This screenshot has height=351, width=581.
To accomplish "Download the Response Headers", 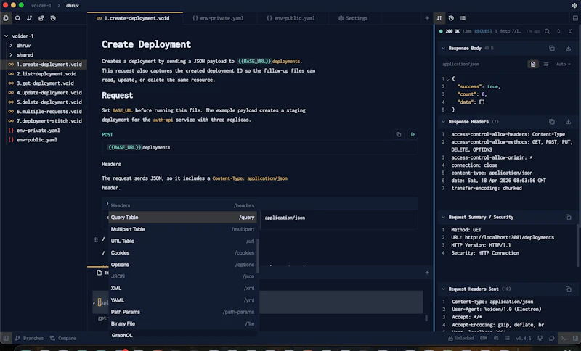I will (x=568, y=122).
